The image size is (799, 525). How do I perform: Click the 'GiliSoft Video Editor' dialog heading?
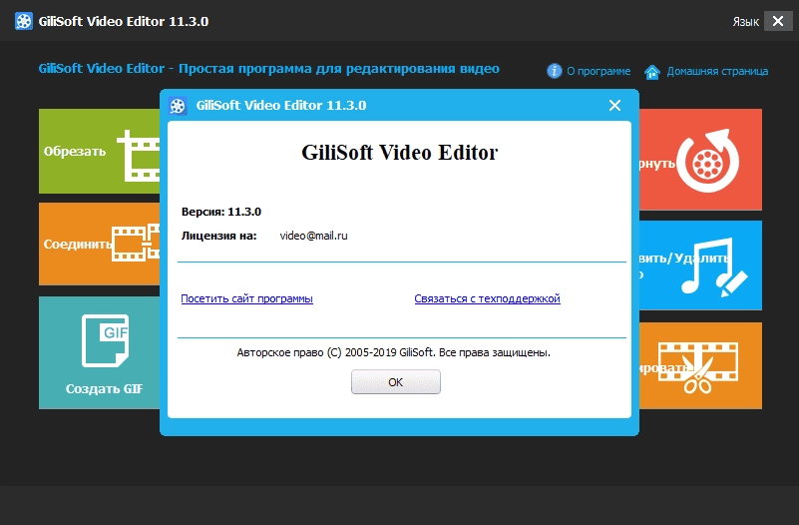pos(399,153)
